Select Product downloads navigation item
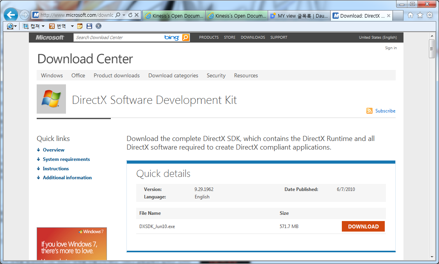The height and width of the screenshot is (264, 439). [116, 75]
